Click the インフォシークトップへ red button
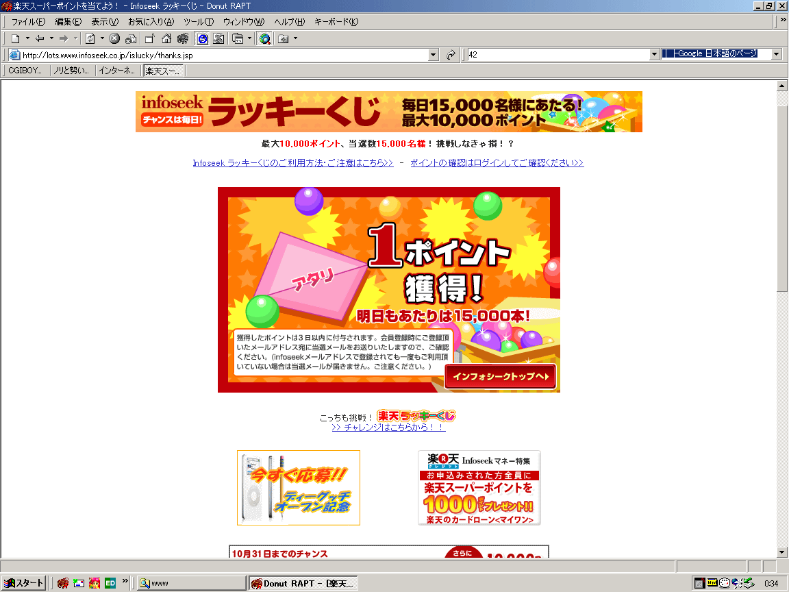 point(500,377)
